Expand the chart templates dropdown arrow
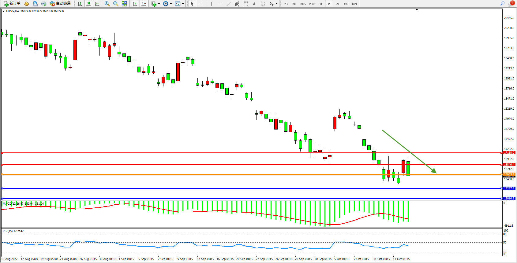Viewport: 517px width, 263px height. click(183, 4)
